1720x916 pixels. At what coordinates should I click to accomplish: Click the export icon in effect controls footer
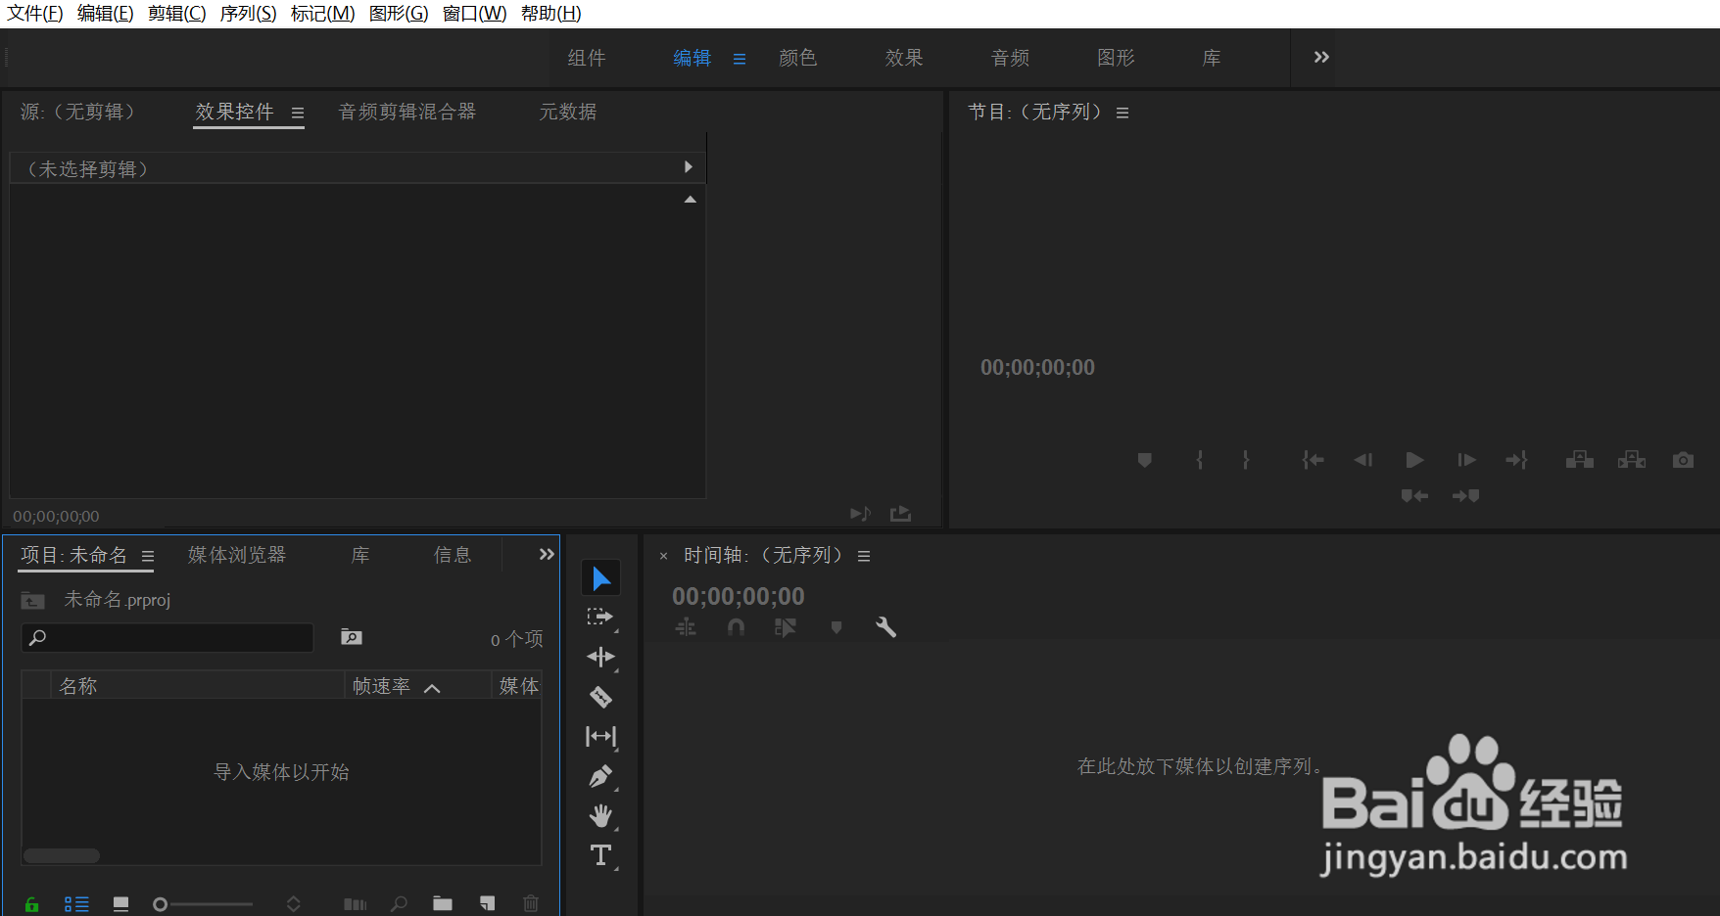pos(900,514)
